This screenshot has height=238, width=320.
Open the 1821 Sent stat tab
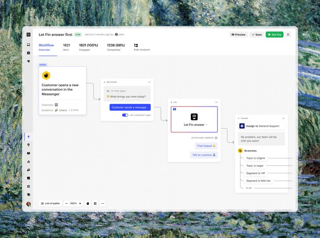(66, 47)
